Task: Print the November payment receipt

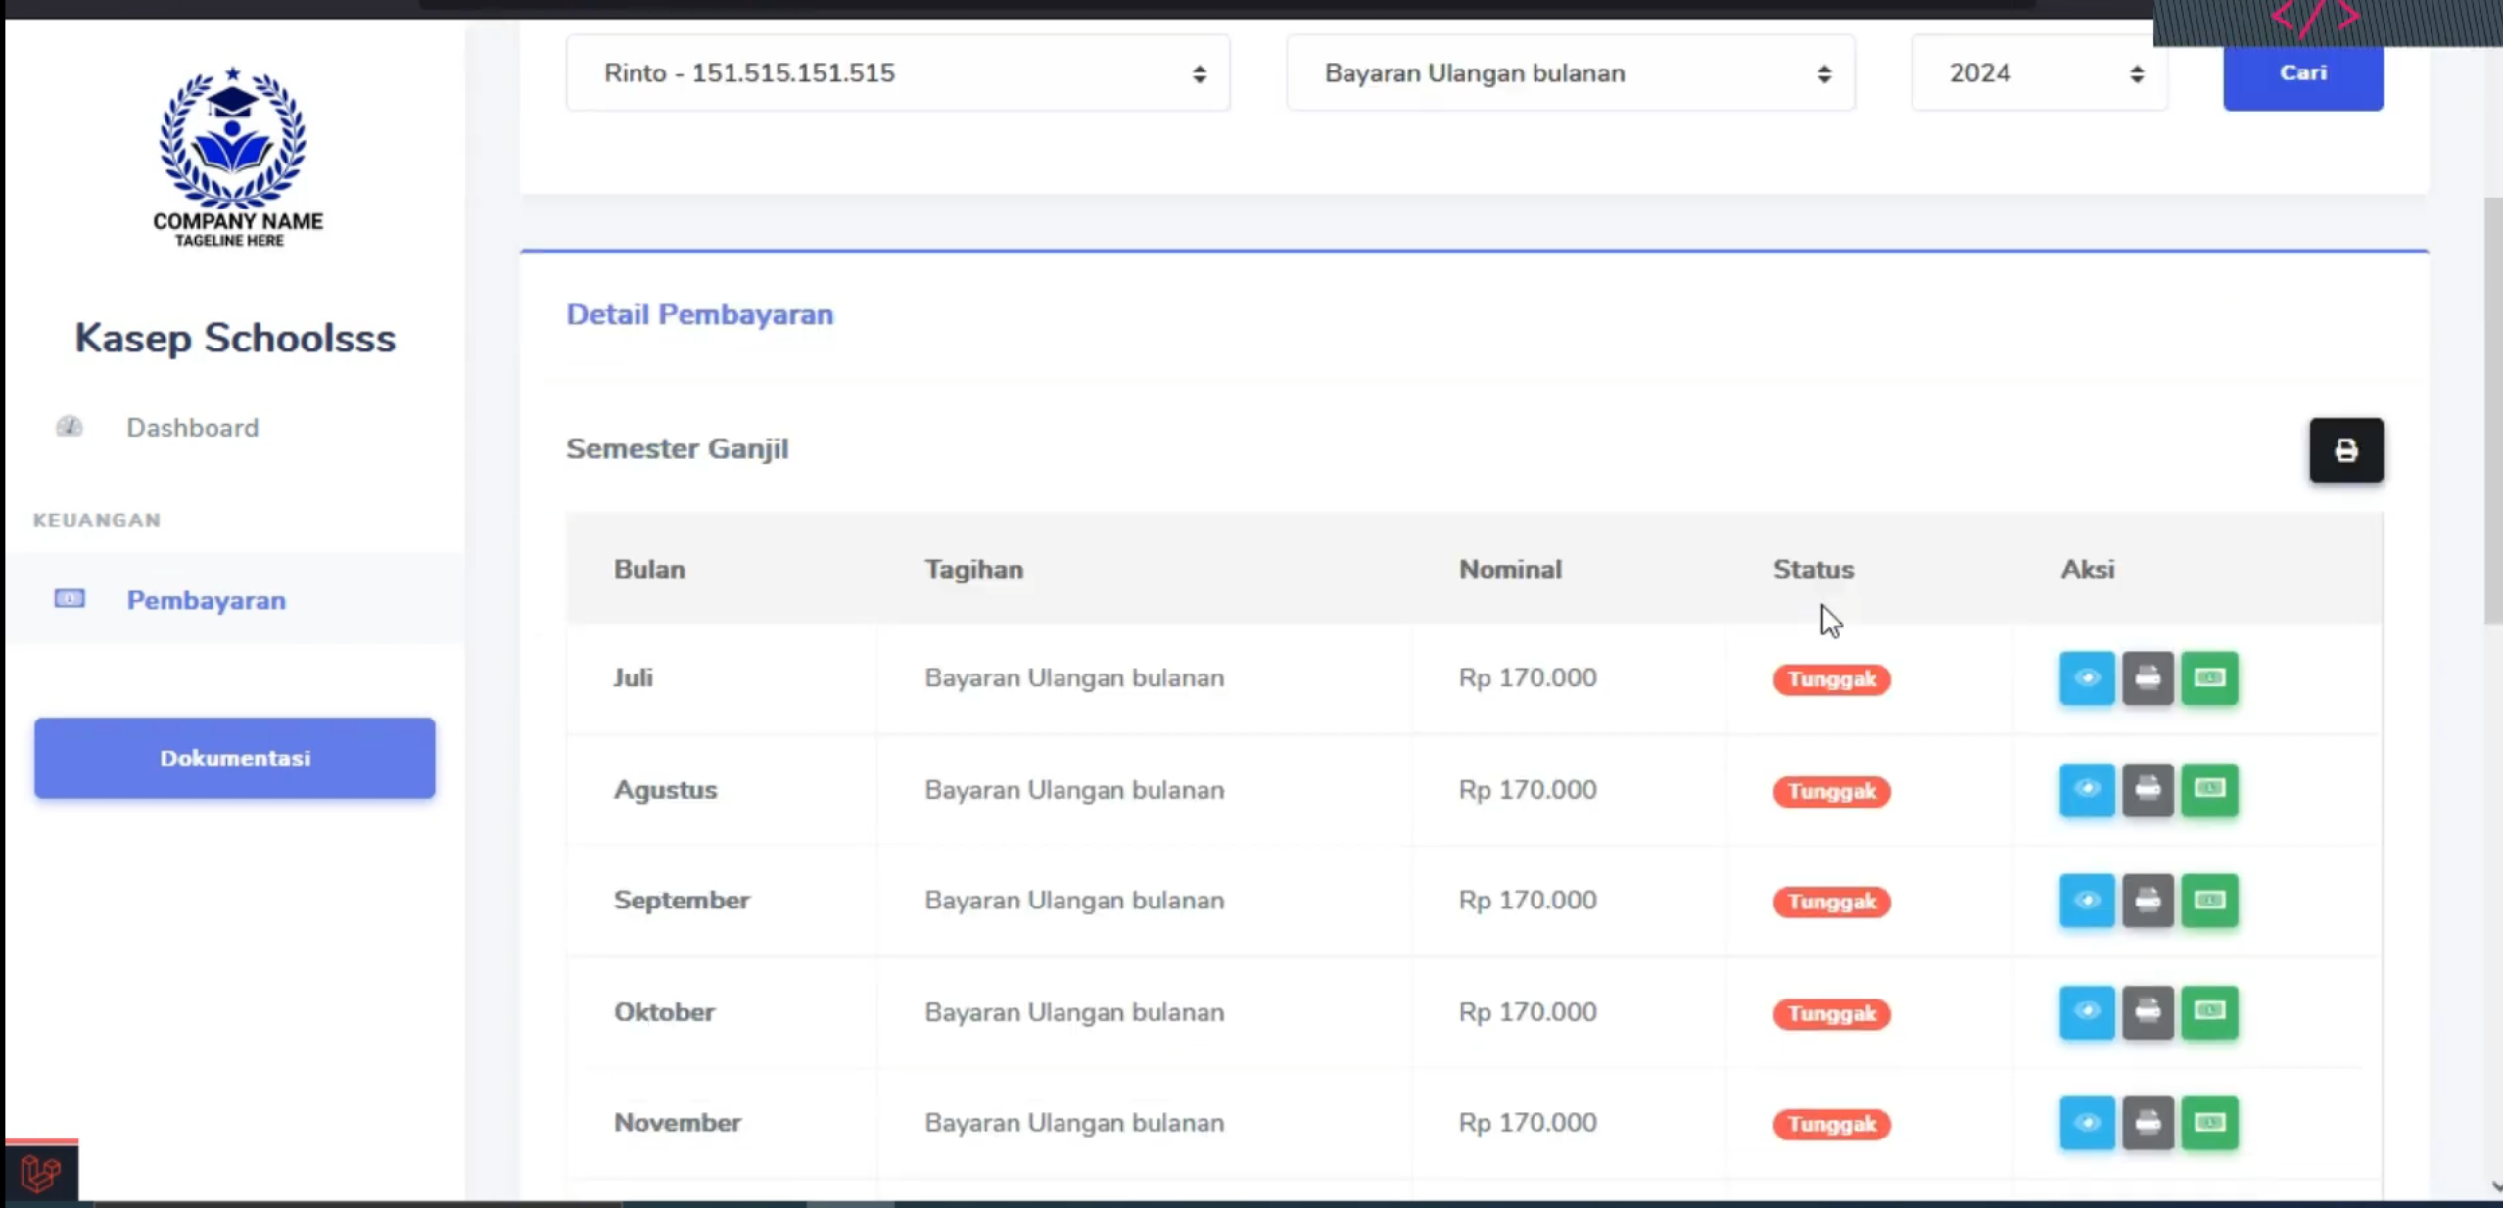Action: [2148, 1122]
